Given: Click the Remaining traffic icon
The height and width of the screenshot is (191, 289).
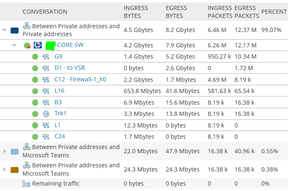Looking at the screenshot, I should [26, 184].
